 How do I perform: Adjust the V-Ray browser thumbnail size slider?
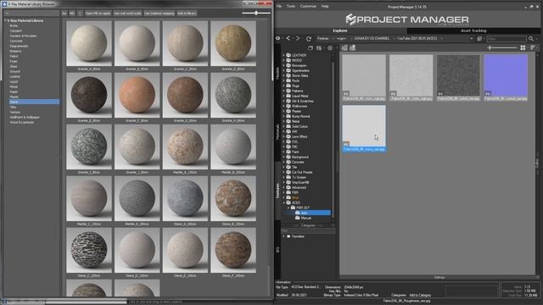pos(256,14)
